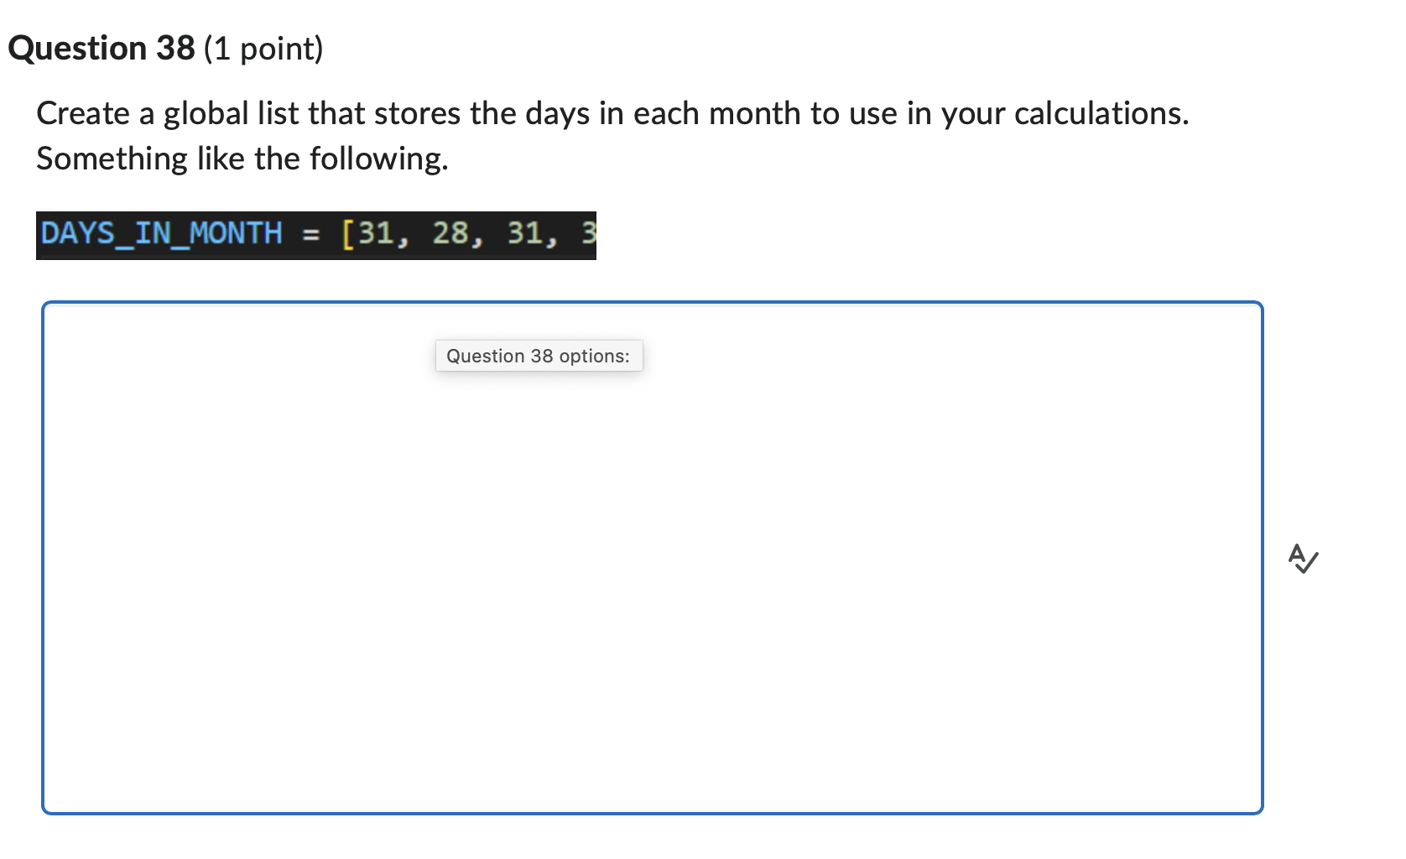Image resolution: width=1406 pixels, height=859 pixels.
Task: Select the text 'Something like the following.'
Action: coord(242,159)
